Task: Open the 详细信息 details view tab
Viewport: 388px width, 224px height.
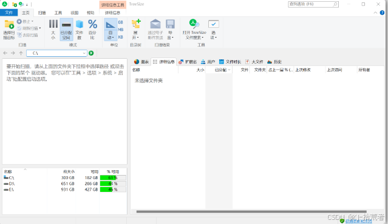Action: coord(163,62)
